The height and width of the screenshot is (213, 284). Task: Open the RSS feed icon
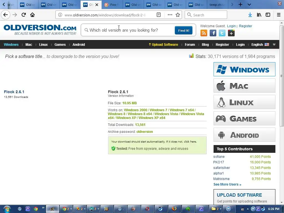(x=204, y=33)
